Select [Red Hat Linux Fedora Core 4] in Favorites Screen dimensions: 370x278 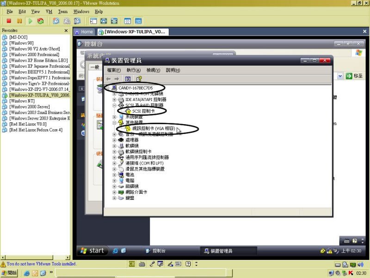[36, 130]
